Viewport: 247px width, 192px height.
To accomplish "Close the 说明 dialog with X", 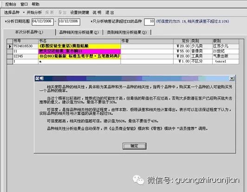I will 232,78.
